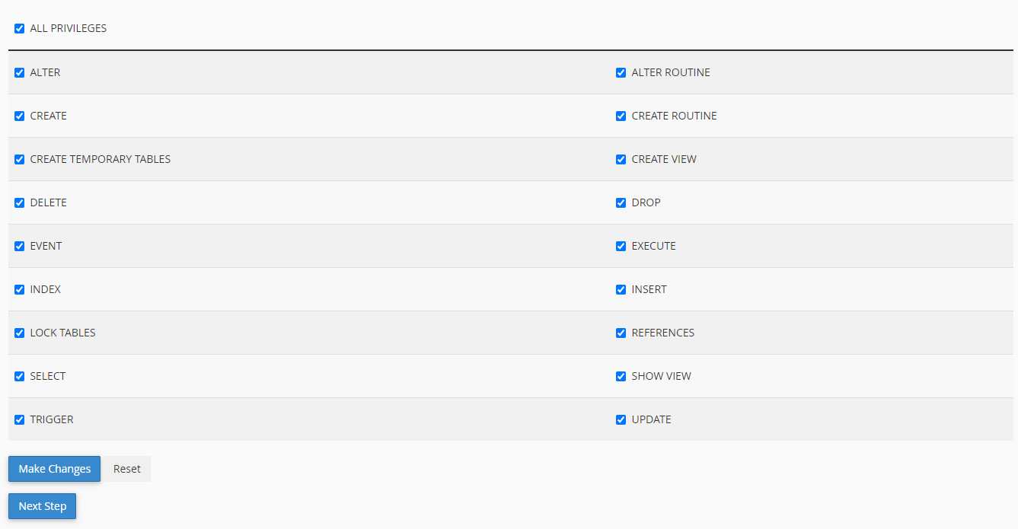Disable the LOCK TABLES privilege
This screenshot has width=1018, height=529.
click(x=20, y=333)
